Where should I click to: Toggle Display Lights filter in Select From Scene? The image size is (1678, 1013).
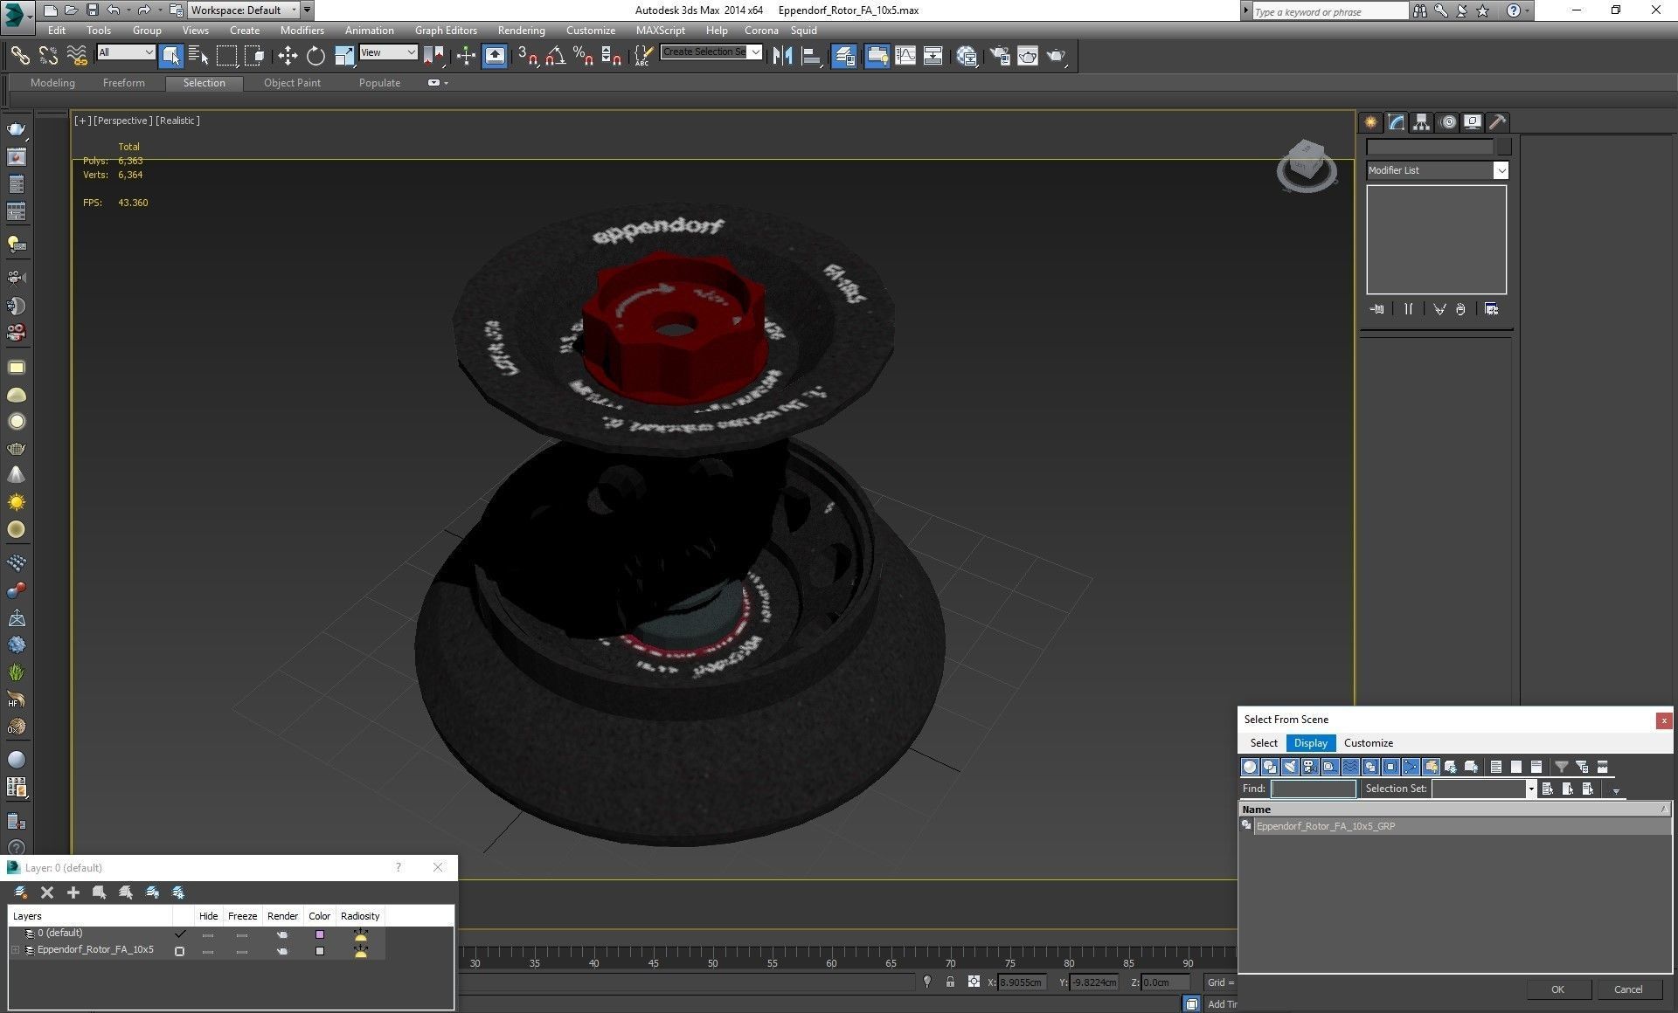click(1290, 767)
